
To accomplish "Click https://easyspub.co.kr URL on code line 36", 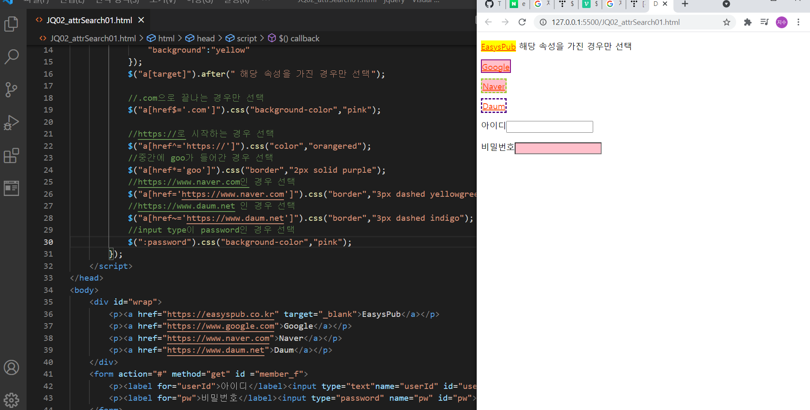I will (221, 314).
